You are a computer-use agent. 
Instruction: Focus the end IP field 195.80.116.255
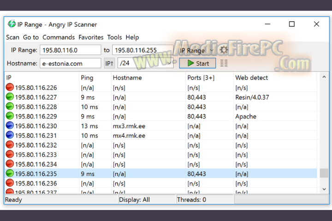point(142,50)
